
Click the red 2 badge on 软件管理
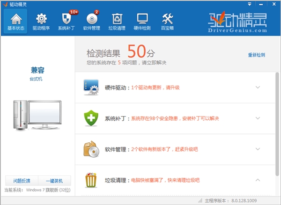[x=96, y=12]
